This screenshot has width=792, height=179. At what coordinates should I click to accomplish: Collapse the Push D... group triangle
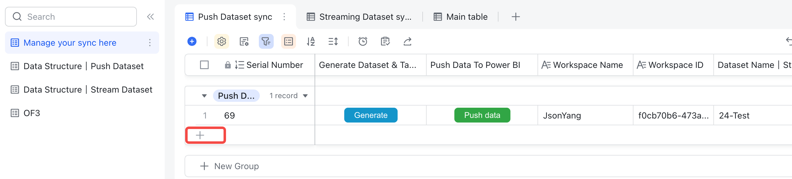click(x=204, y=96)
